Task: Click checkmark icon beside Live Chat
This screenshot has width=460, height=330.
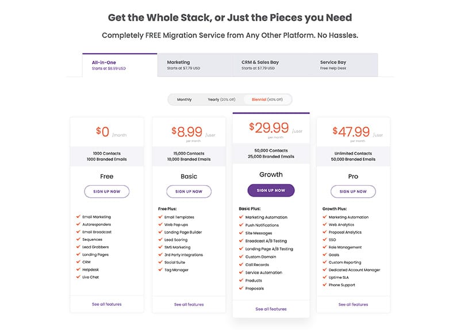Action: tap(78, 277)
